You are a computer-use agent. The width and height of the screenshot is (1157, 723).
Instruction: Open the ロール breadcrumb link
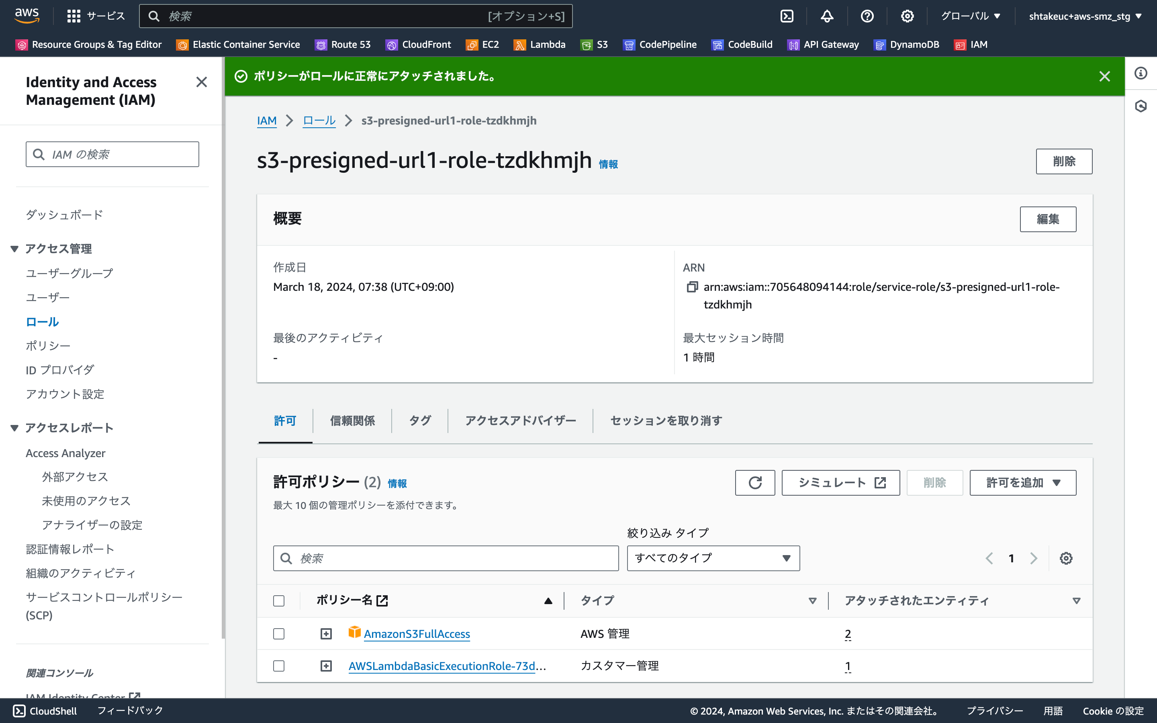point(319,120)
